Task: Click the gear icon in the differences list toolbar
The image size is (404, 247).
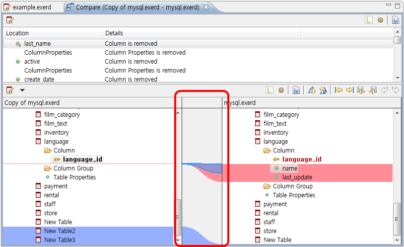Action: [380, 20]
